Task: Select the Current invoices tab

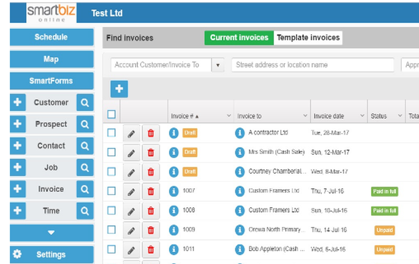Action: (x=238, y=38)
